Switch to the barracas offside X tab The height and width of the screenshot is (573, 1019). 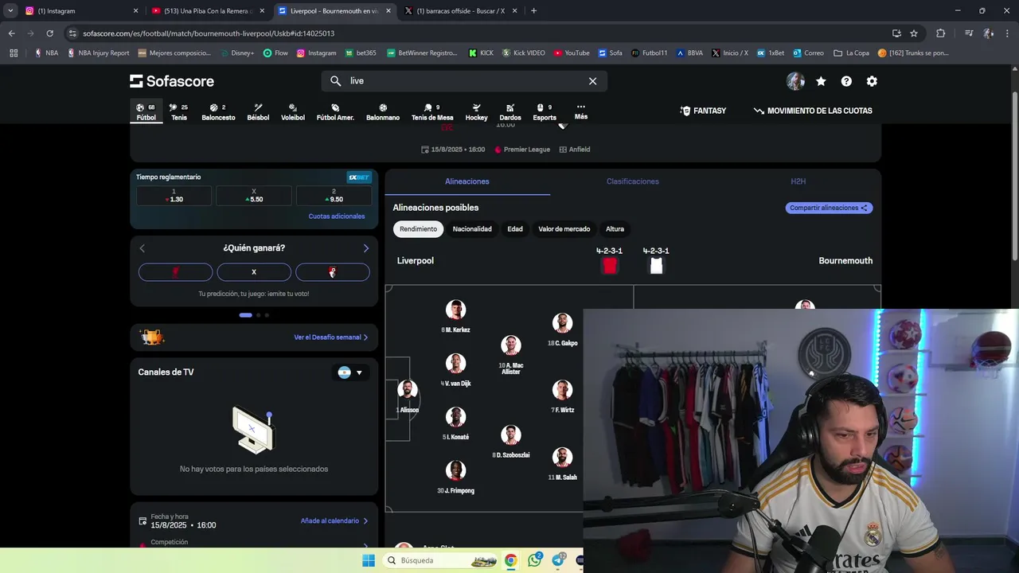(x=460, y=11)
